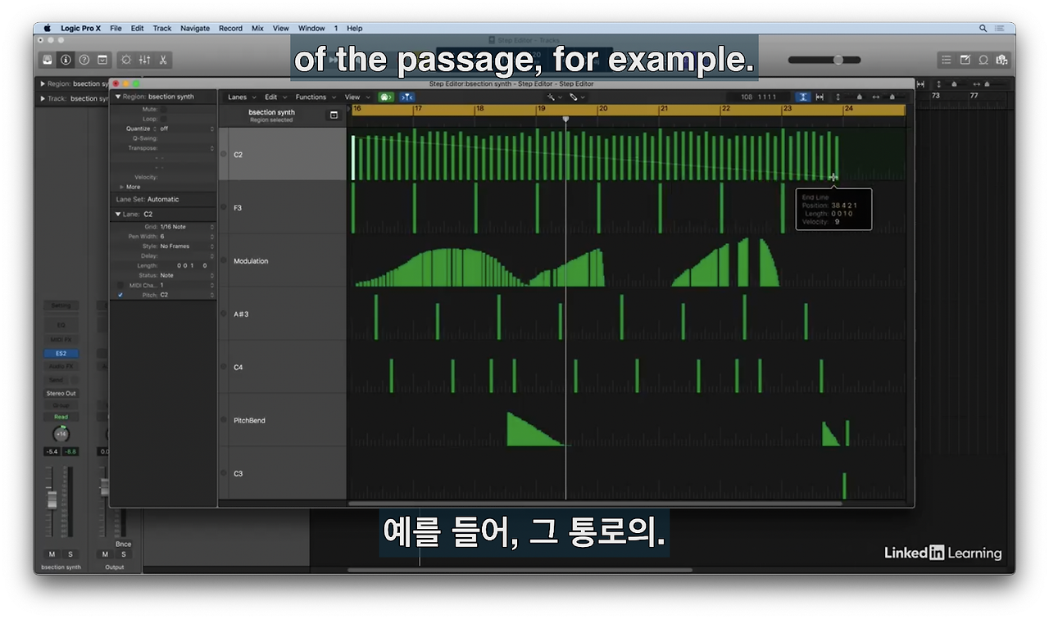The width and height of the screenshot is (1049, 619).
Task: Open left-click tool menu in Step Editor
Action: click(x=554, y=97)
